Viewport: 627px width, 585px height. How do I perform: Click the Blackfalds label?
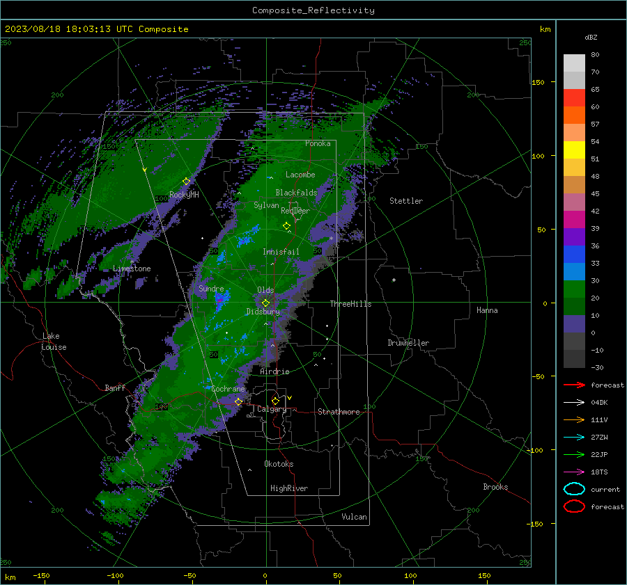296,193
